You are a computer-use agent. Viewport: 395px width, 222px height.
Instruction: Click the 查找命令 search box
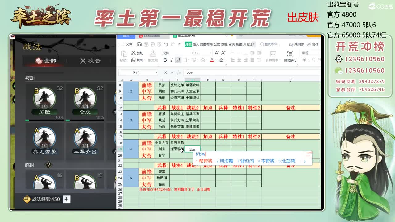coord(270,44)
